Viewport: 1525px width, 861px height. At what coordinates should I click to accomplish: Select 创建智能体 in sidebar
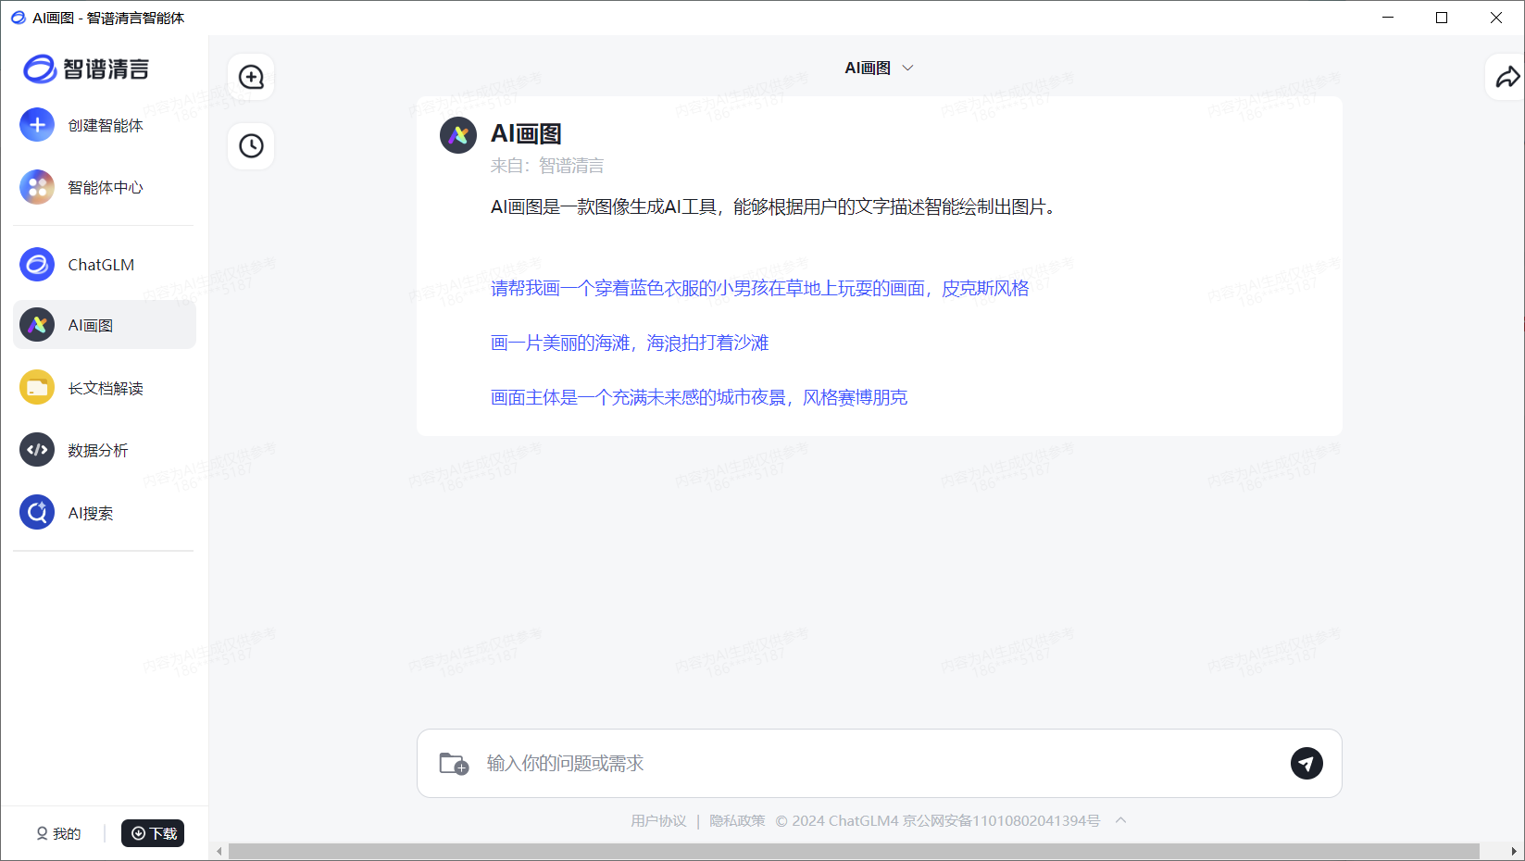(105, 125)
